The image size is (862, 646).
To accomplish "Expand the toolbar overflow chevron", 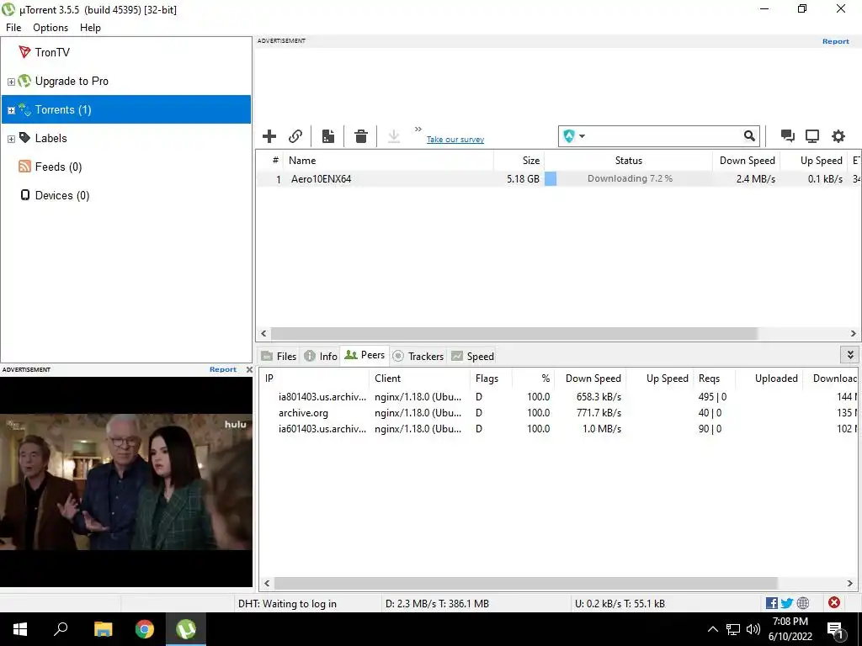I will tap(418, 129).
